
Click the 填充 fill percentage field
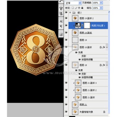point(96,8)
